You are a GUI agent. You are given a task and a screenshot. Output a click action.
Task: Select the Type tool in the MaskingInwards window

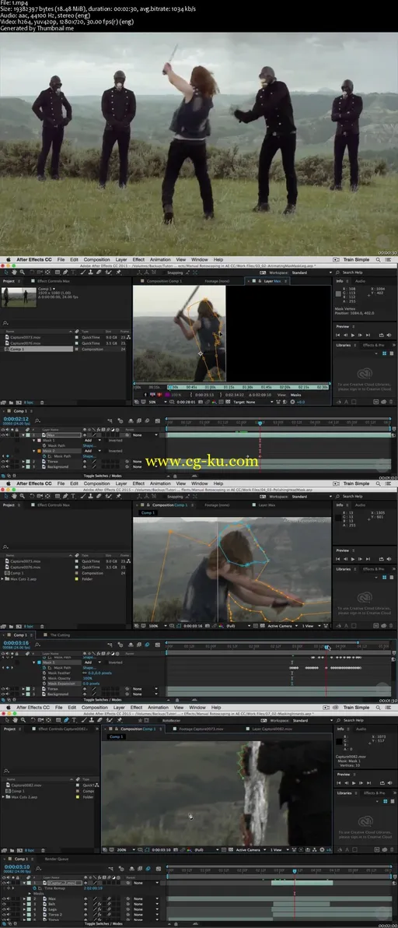[74, 719]
